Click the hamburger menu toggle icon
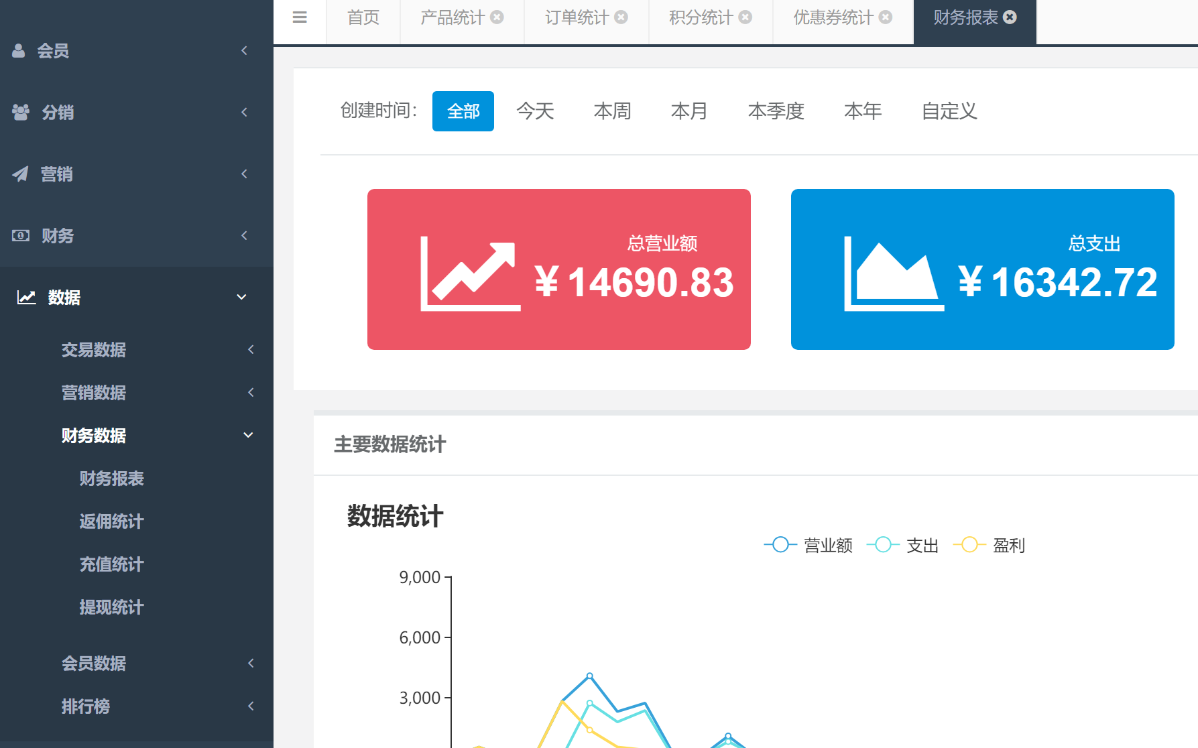Screen dimensions: 1198x748 300,18
